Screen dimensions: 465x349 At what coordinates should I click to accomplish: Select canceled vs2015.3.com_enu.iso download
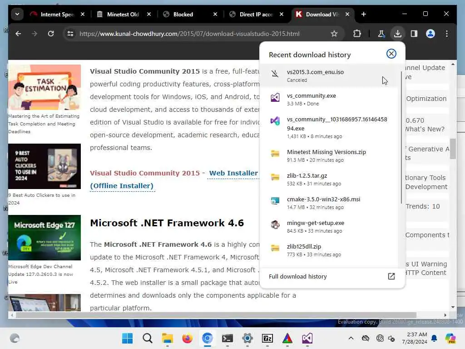(x=330, y=76)
